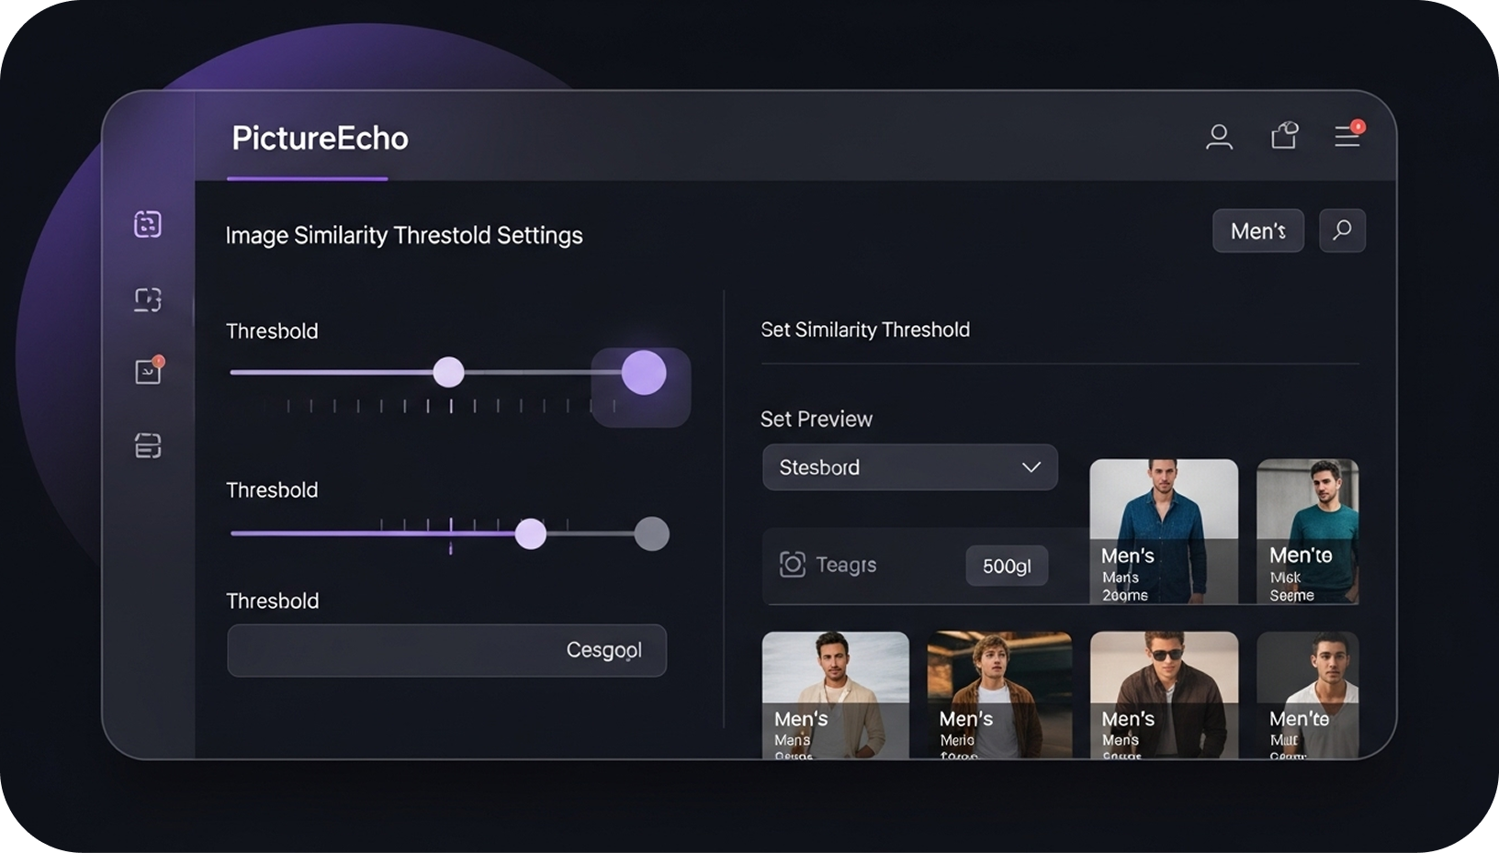
Task: Open the Stesbord dropdown
Action: tap(909, 467)
